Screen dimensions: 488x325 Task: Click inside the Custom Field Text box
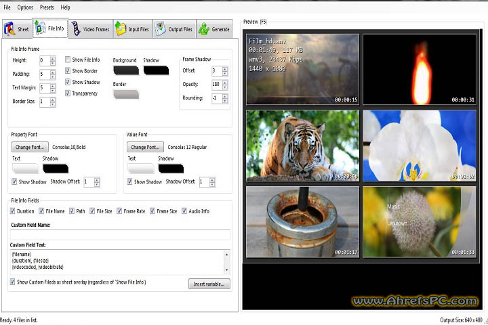(117, 262)
